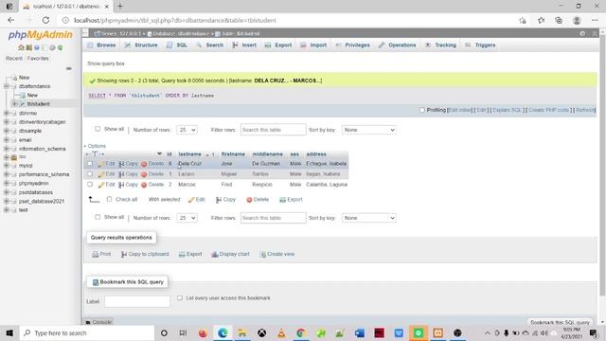Open the lower Number of rows dropdown
This screenshot has width=606, height=341.
[187, 218]
